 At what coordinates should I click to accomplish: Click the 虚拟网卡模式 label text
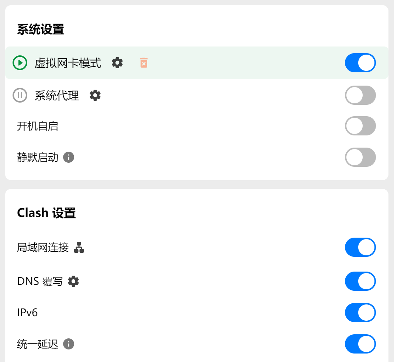point(68,63)
